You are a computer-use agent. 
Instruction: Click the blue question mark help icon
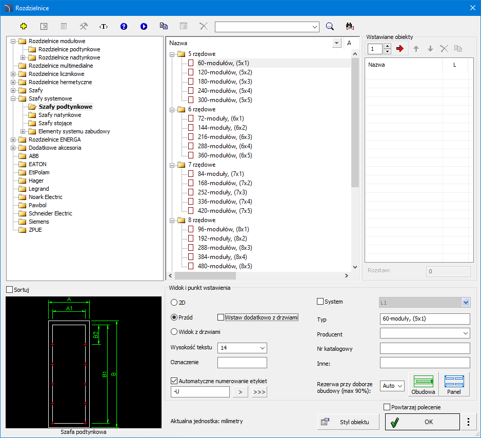tap(124, 26)
